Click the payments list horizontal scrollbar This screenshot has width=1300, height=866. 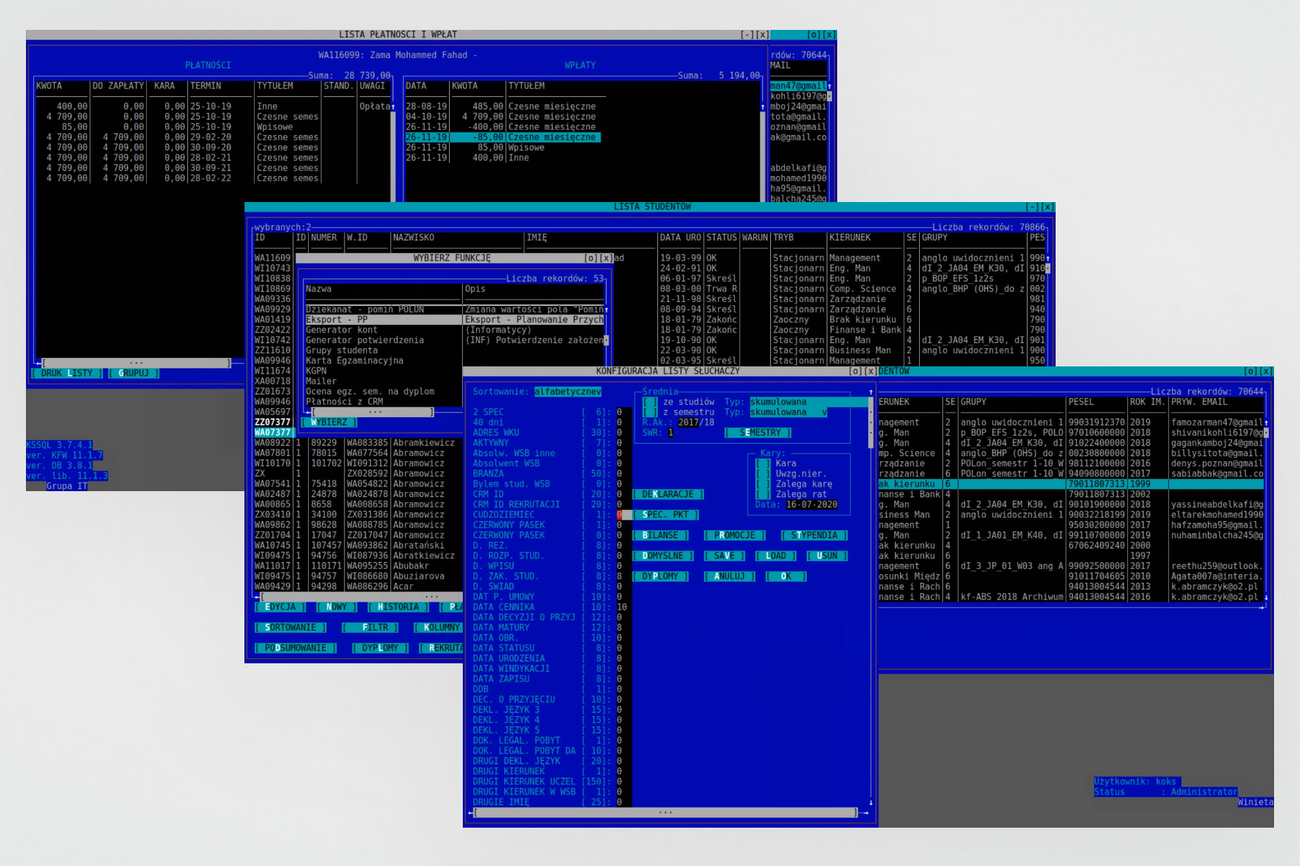(x=136, y=363)
